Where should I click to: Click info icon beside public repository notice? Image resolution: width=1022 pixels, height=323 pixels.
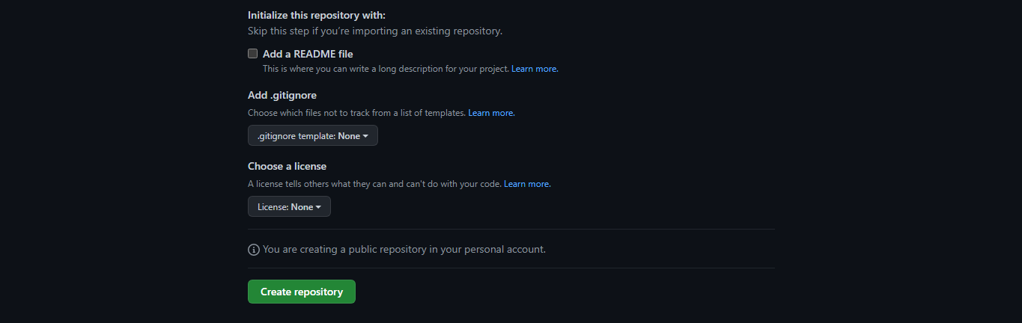[x=254, y=250]
